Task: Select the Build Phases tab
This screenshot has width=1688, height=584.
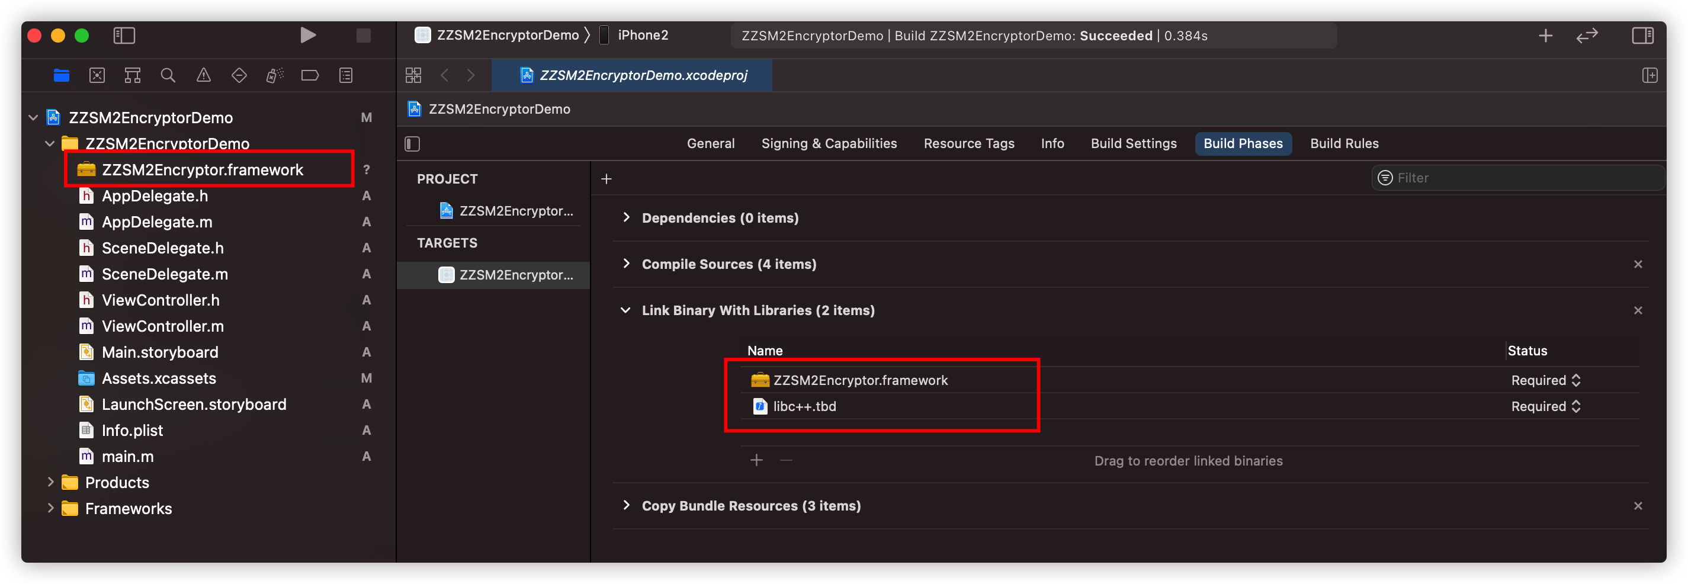Action: tap(1243, 143)
